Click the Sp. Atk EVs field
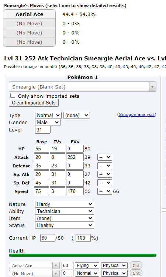Image resolution: width=166 pixels, height=277 pixels. [75, 174]
